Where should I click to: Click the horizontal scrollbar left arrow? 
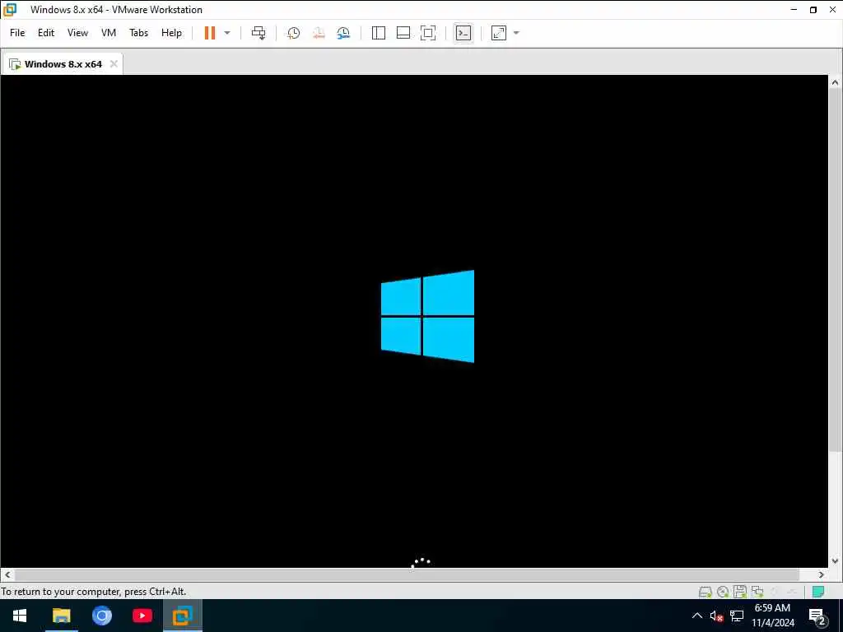coord(7,574)
